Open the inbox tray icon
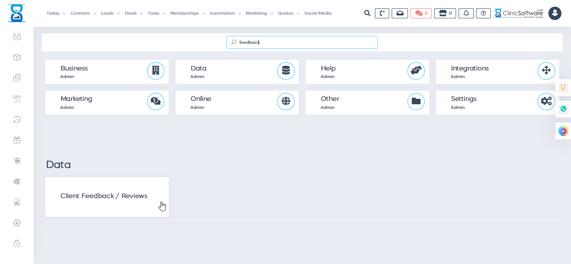This screenshot has width=571, height=264. pos(400,13)
